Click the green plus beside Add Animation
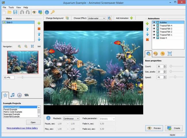This screenshot has height=138, width=187. [131, 18]
